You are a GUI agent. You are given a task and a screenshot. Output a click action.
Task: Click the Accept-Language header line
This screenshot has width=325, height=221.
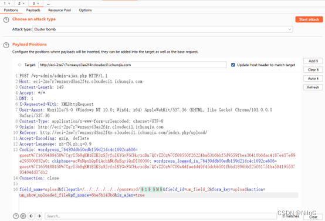tap(55, 144)
